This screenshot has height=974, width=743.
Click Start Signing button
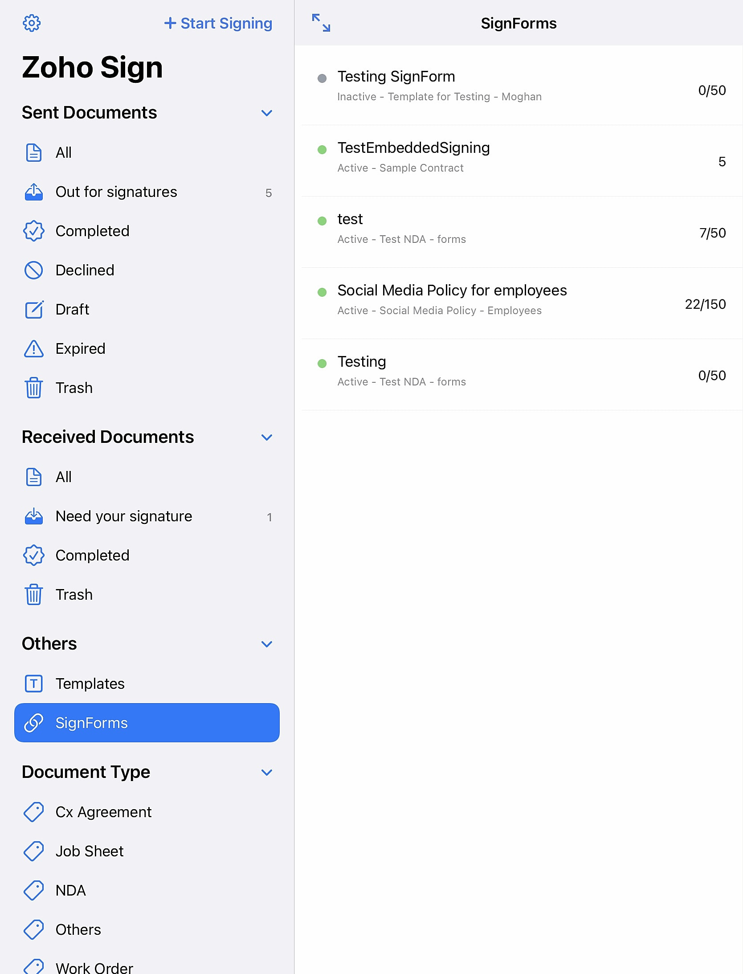point(218,23)
